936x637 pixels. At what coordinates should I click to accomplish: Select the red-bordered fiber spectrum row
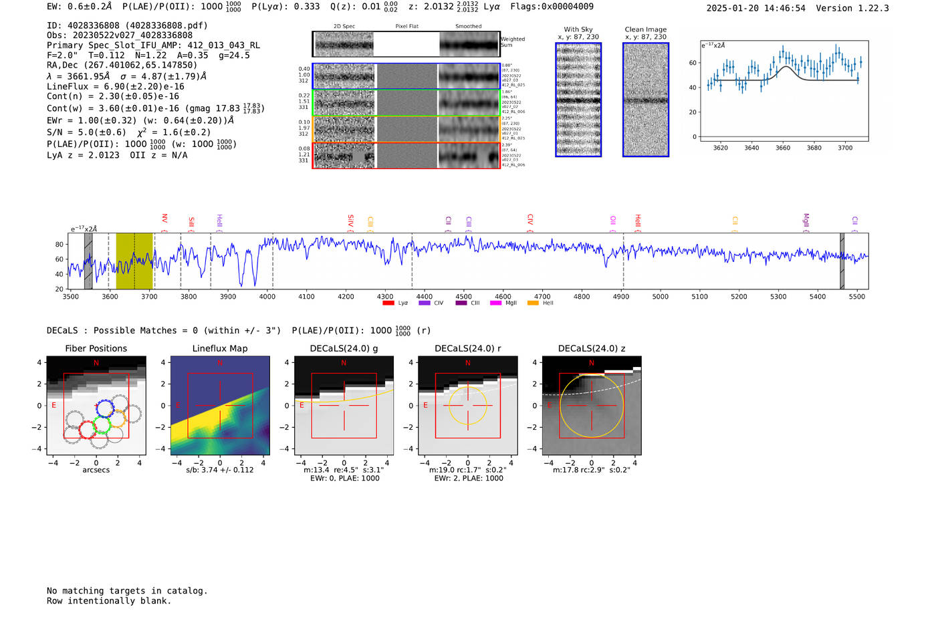pos(406,155)
